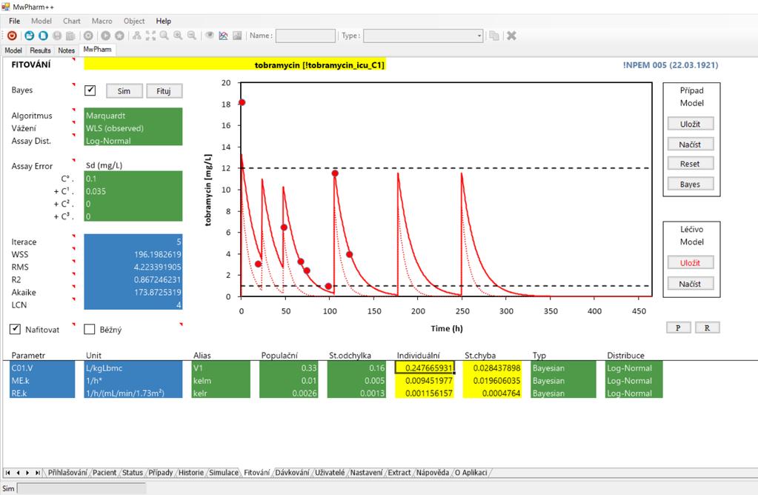Click the blue new document icon
The width and height of the screenshot is (758, 495).
pos(43,36)
